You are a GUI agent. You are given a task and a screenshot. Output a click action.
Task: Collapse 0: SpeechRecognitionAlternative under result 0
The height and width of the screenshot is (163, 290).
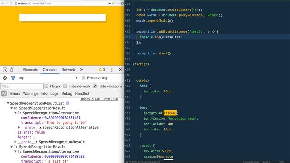(x=15, y=113)
